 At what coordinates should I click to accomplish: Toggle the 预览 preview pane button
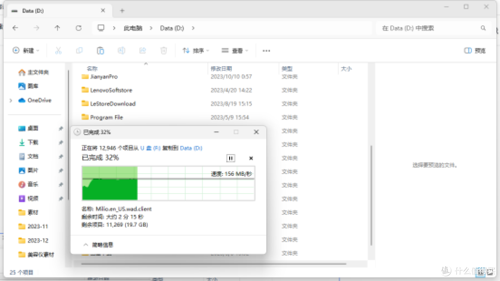pos(475,50)
